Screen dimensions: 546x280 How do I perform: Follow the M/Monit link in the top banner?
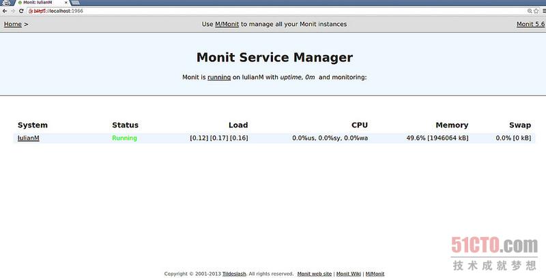pyautogui.click(x=227, y=25)
